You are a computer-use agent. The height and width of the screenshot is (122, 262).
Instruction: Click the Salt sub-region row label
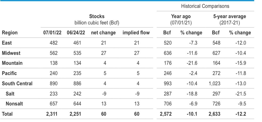tap(10, 94)
